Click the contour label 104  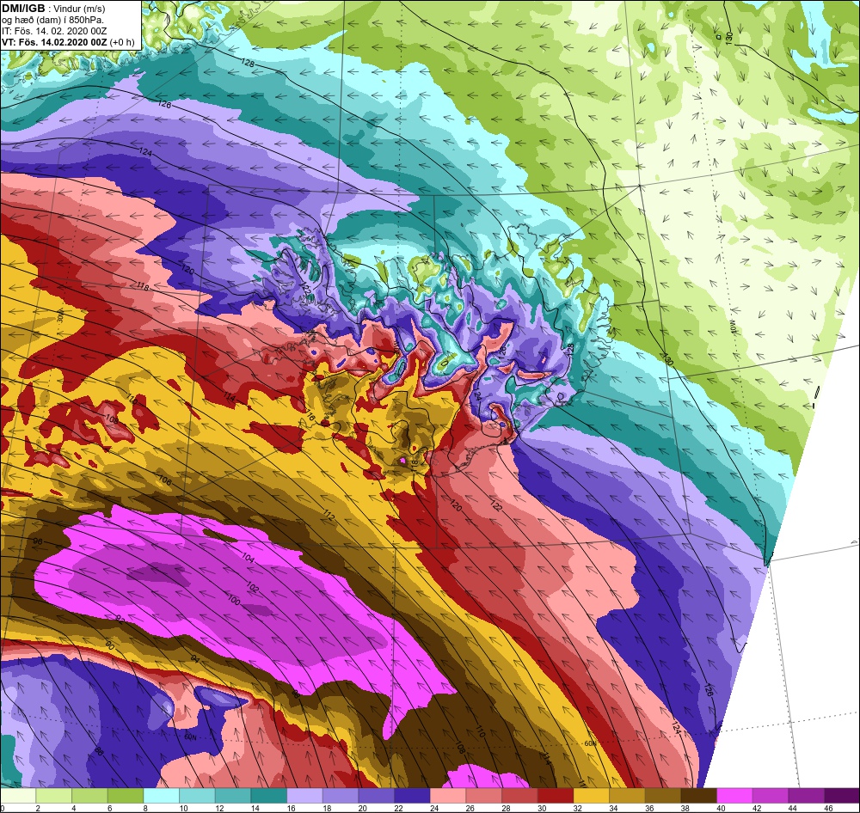pos(248,558)
